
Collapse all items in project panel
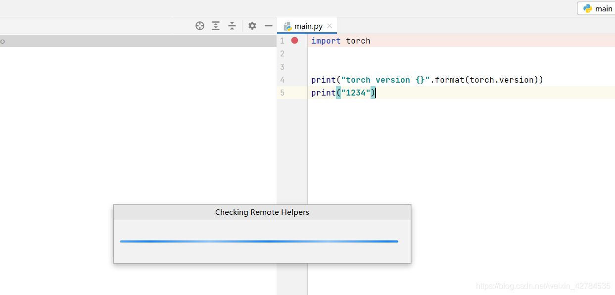pos(232,26)
